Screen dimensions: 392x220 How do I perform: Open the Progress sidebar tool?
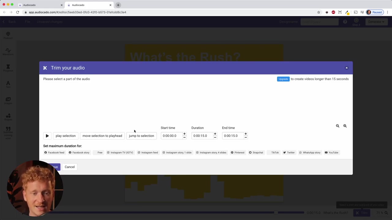8,68
